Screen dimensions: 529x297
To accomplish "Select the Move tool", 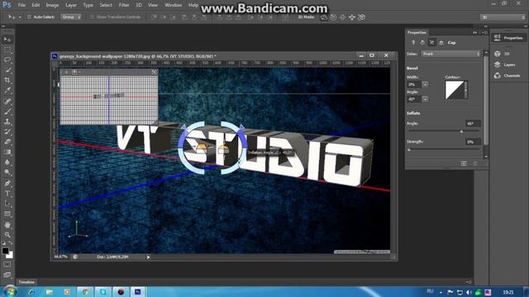I will click(7, 40).
